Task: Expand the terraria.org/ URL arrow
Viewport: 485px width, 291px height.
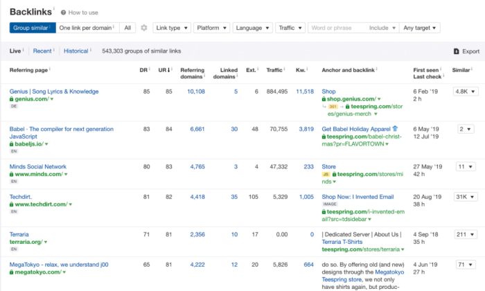Action: (x=46, y=242)
